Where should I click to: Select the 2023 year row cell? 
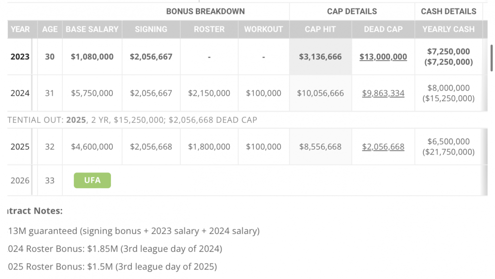point(20,56)
